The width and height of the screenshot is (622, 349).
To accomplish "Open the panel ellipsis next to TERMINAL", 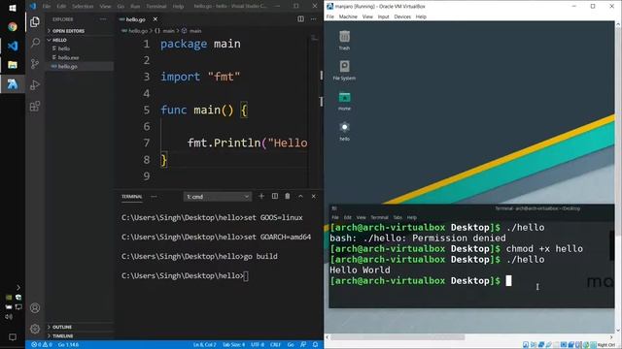I will point(154,196).
